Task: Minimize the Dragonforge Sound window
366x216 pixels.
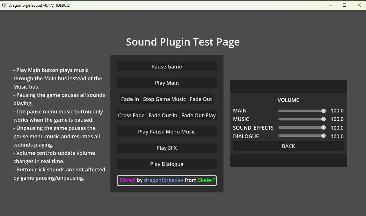Action: click(330, 5)
